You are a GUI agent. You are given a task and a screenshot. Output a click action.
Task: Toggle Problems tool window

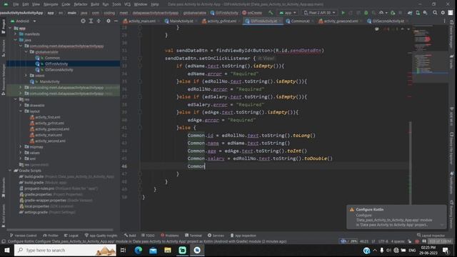pos(170,236)
